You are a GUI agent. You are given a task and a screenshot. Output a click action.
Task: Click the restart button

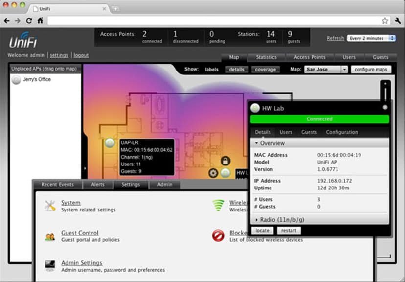(289, 230)
